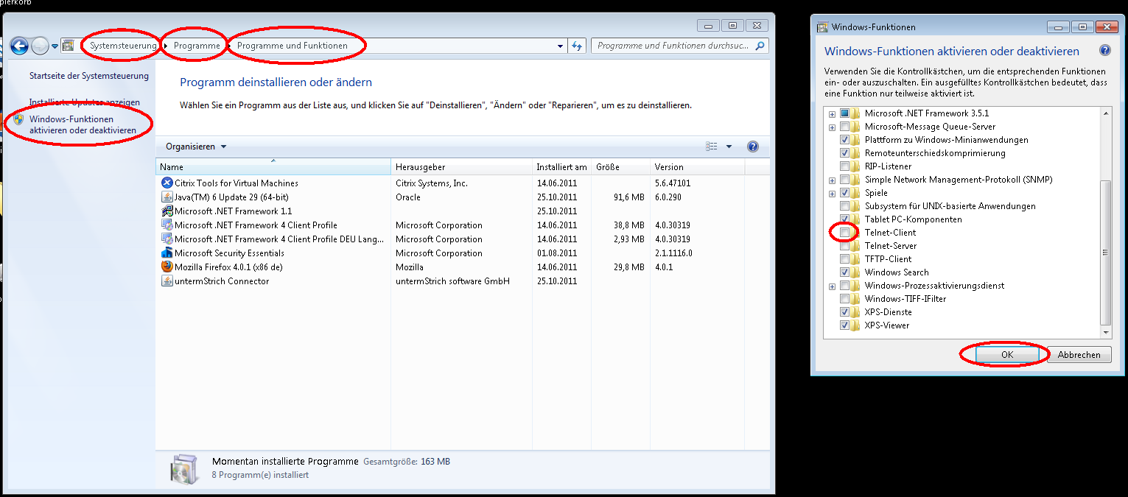Open help in the Windows-Funktionen dialog

click(x=1104, y=51)
